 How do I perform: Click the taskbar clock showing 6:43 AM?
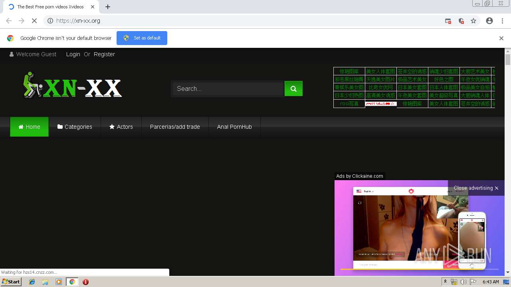click(491, 282)
